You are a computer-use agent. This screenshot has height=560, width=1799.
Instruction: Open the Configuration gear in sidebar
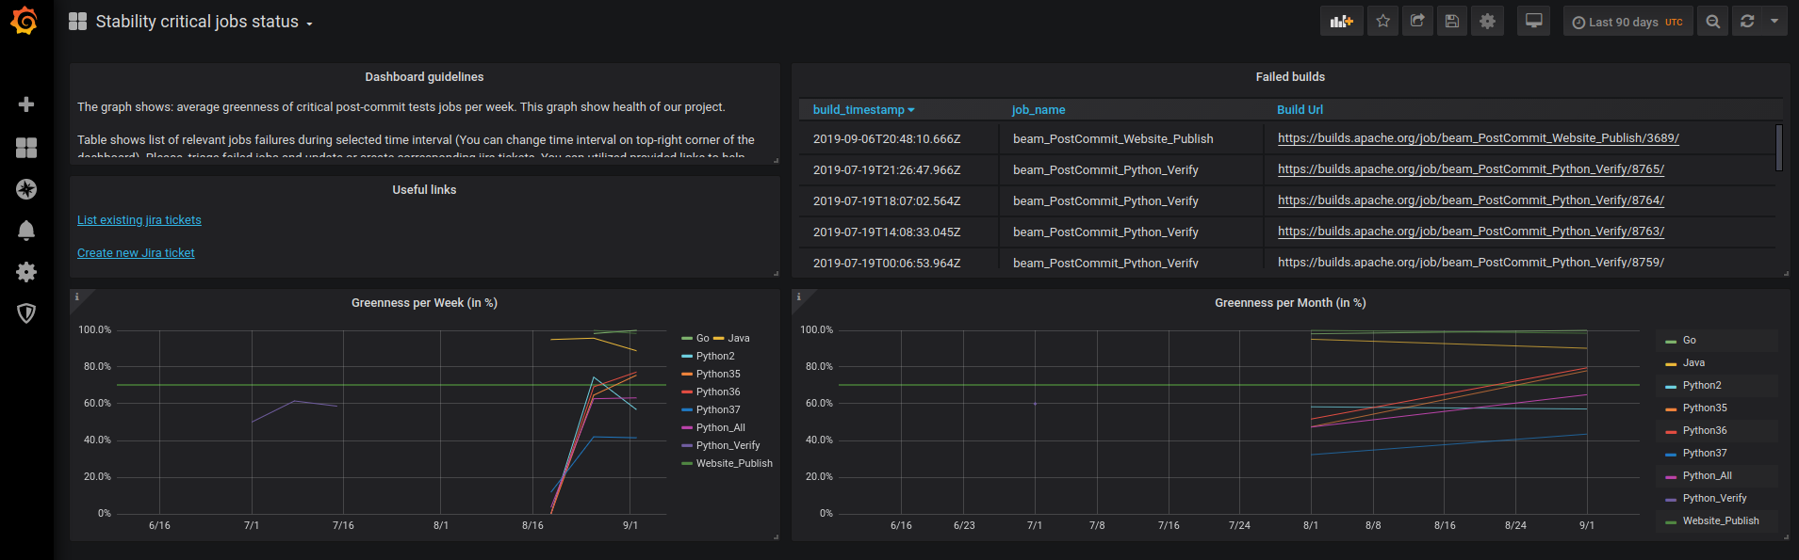(x=26, y=272)
